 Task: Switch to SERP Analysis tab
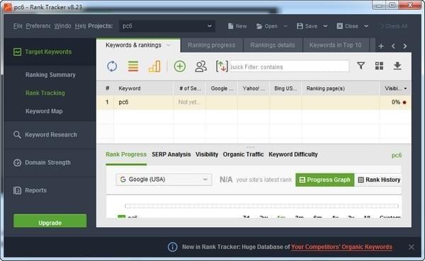coord(171,154)
